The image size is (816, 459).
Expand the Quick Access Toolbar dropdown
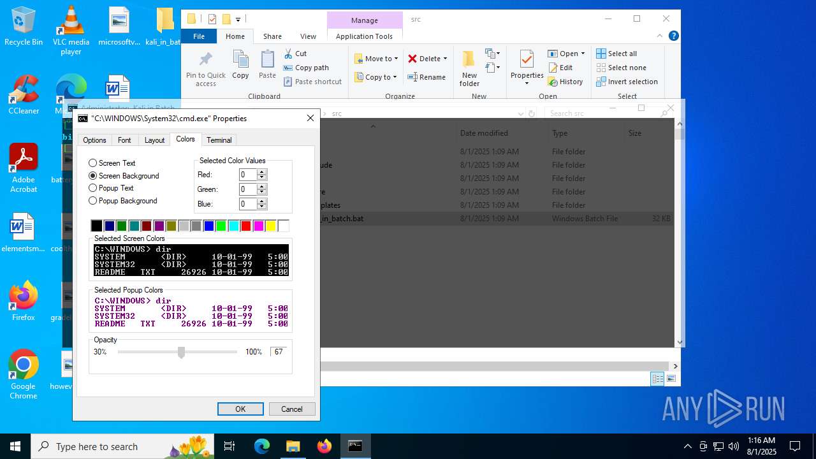pyautogui.click(x=238, y=19)
